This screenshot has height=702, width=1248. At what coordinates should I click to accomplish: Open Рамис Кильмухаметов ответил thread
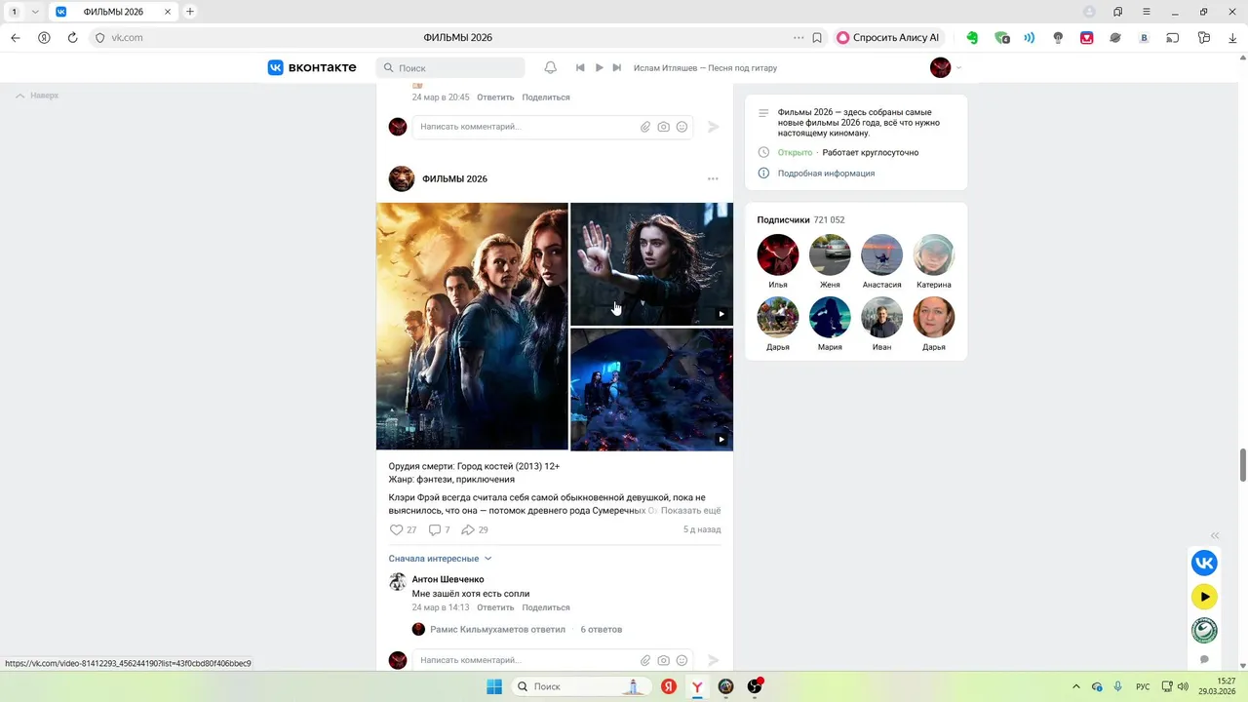click(x=497, y=629)
